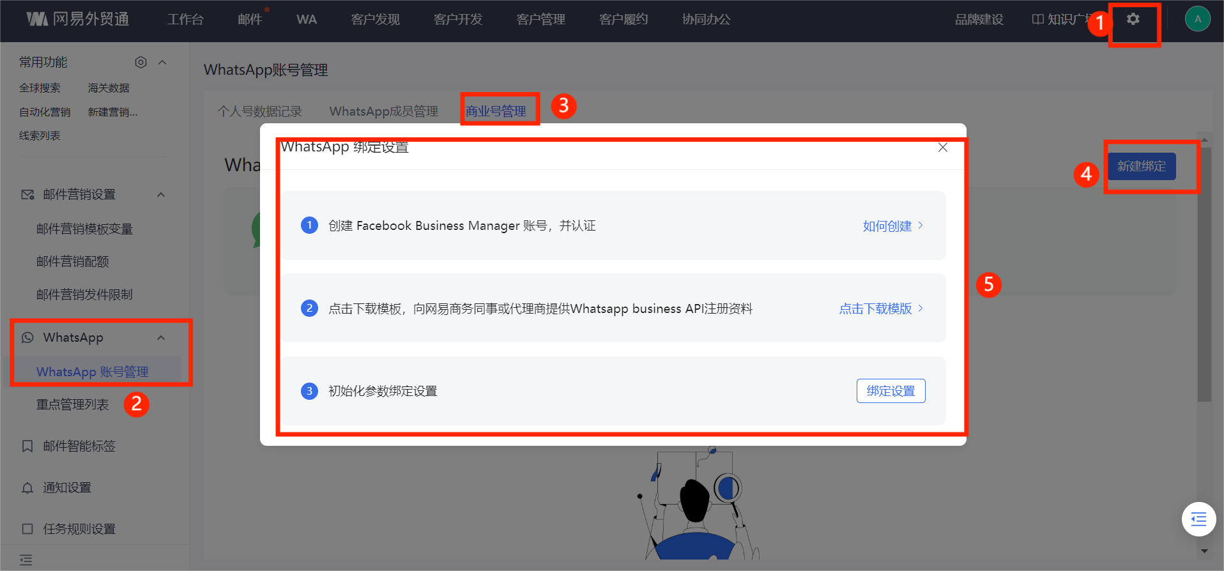Open the 客户管理 menu

pos(540,19)
